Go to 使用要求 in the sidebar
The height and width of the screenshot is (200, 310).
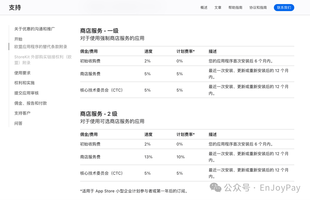pos(22,73)
